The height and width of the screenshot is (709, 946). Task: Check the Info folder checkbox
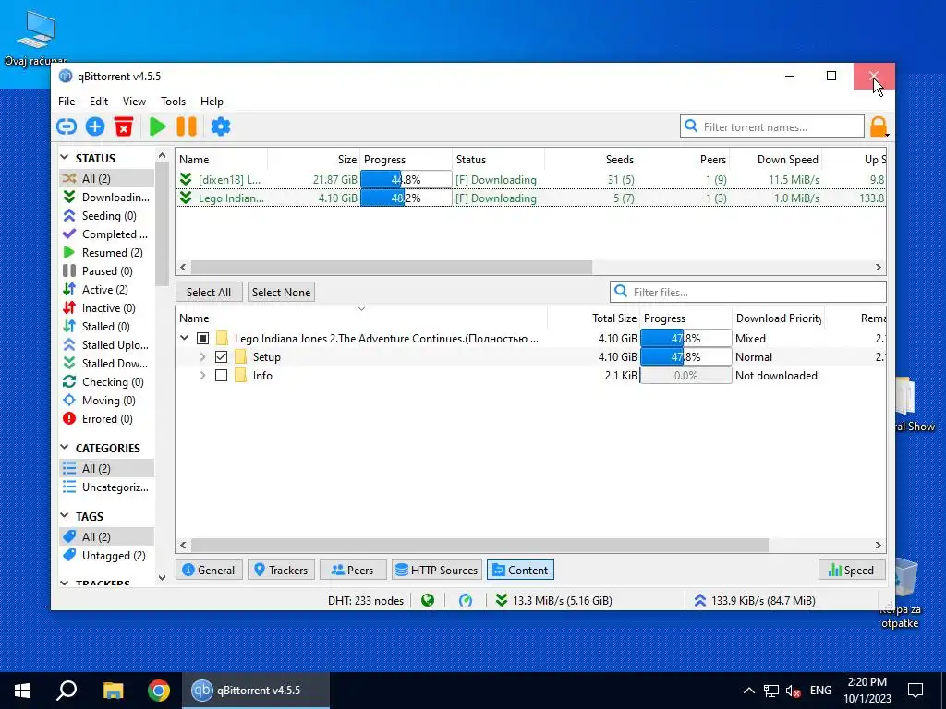(221, 376)
